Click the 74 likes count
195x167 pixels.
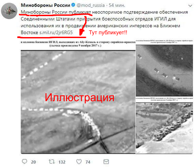tap(88, 162)
